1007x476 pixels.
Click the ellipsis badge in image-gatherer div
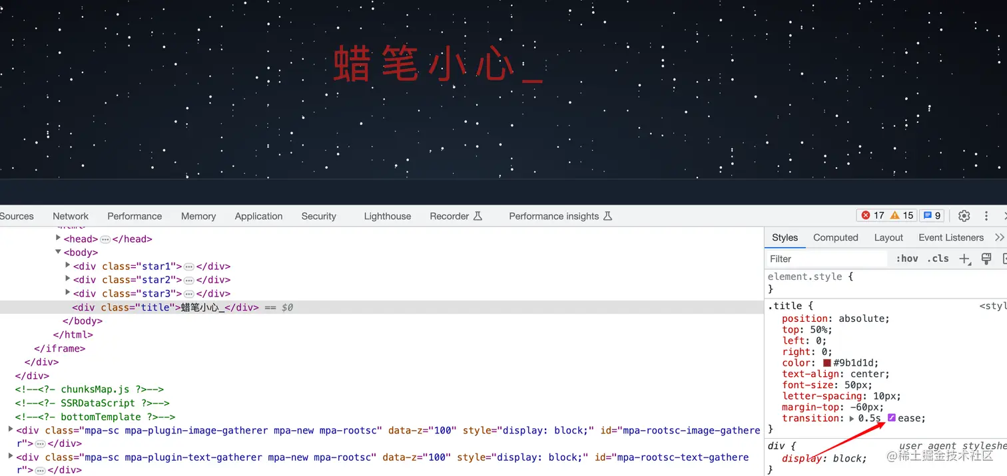pyautogui.click(x=40, y=443)
